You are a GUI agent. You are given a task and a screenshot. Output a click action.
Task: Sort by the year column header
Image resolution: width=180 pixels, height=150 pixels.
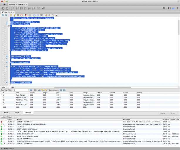pyautogui.click(x=63, y=93)
